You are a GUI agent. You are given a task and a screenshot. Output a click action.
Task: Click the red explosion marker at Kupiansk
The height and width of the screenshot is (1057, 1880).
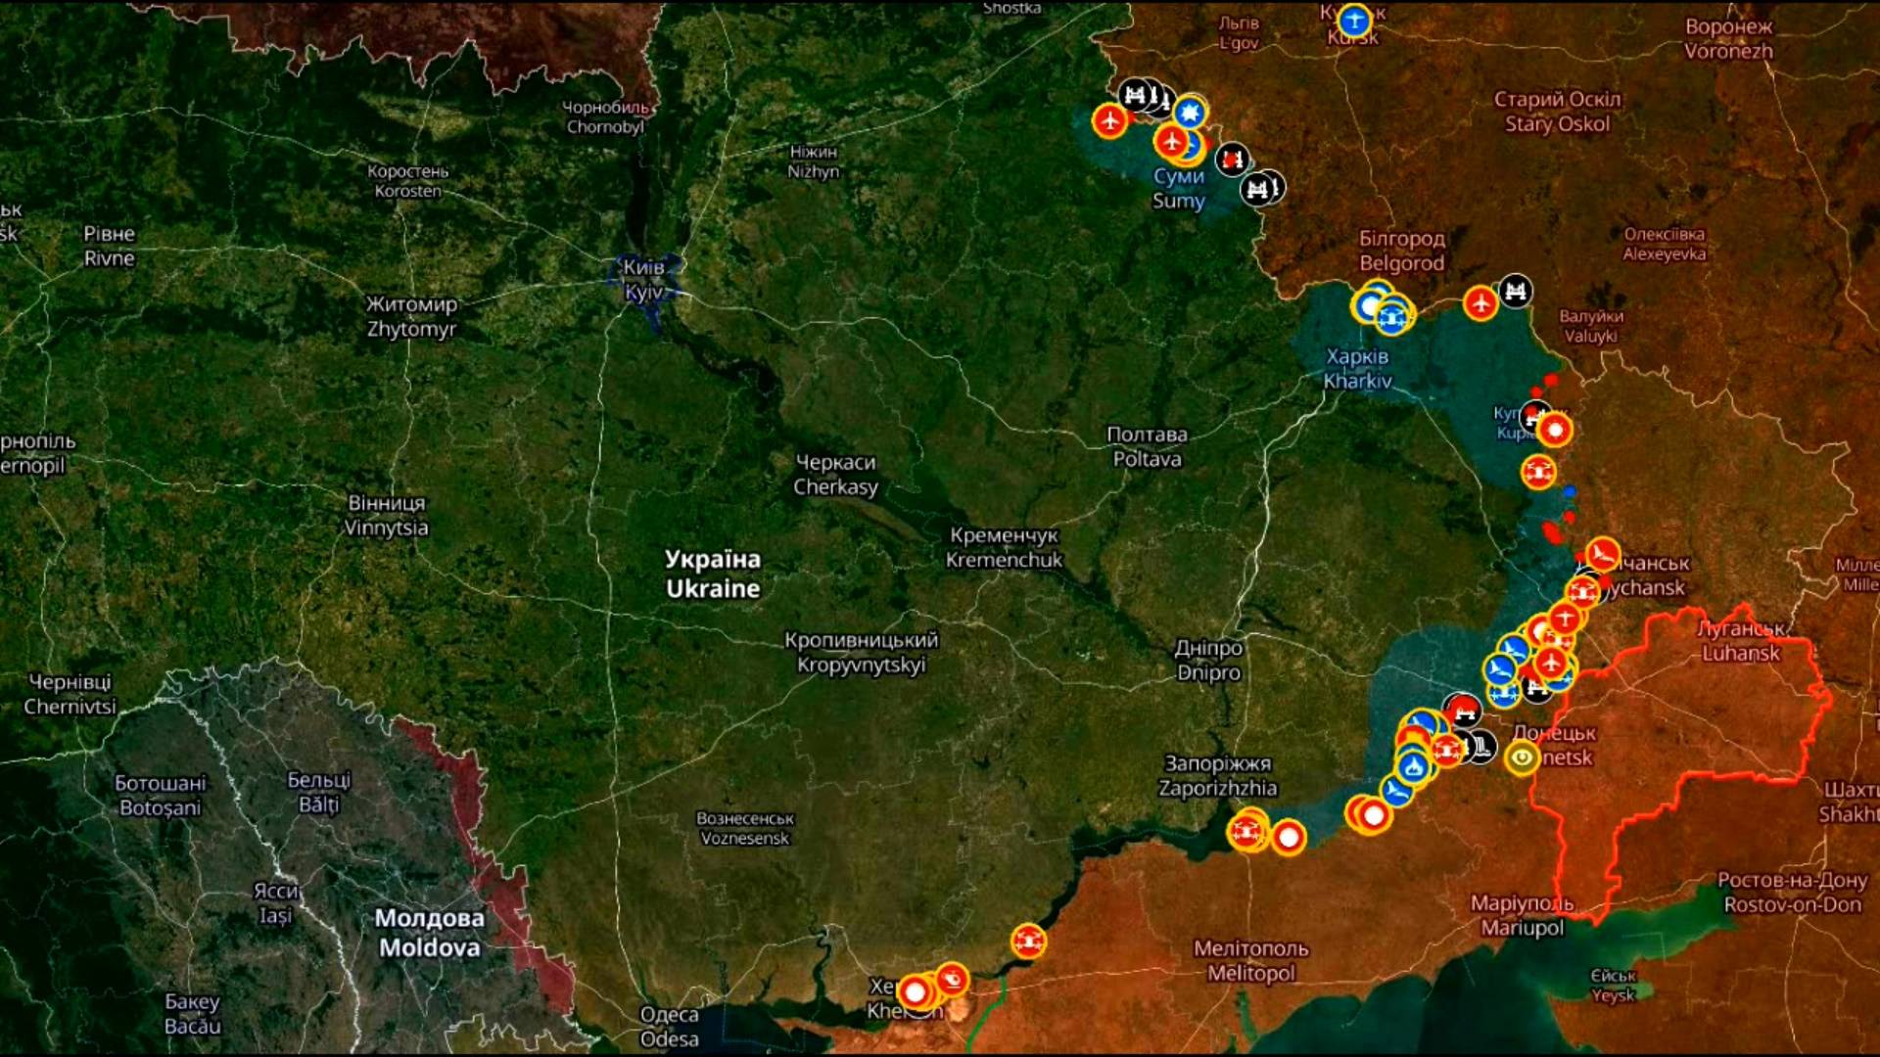[x=1554, y=430]
